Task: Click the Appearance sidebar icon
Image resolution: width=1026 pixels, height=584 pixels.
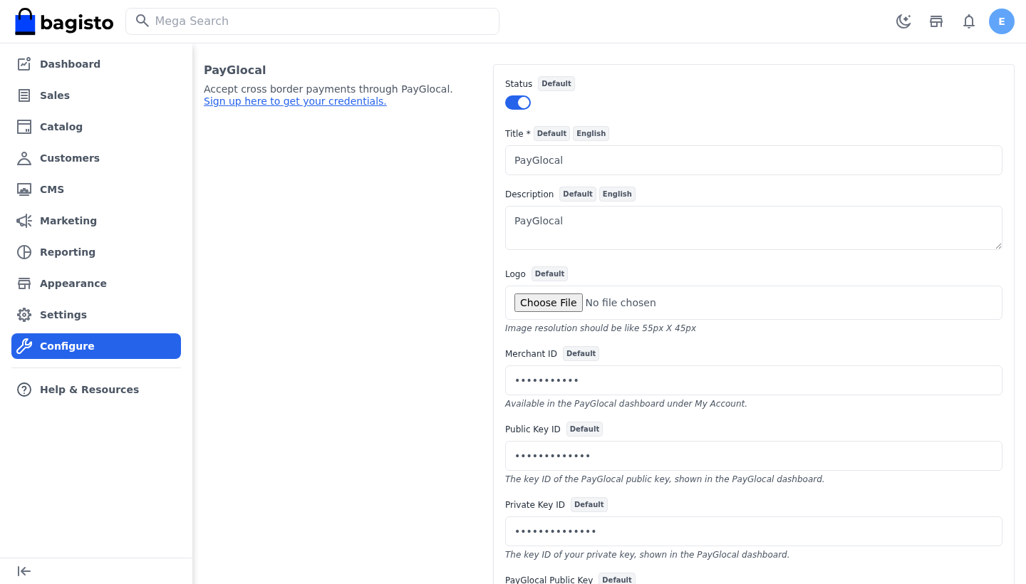Action: [x=24, y=283]
